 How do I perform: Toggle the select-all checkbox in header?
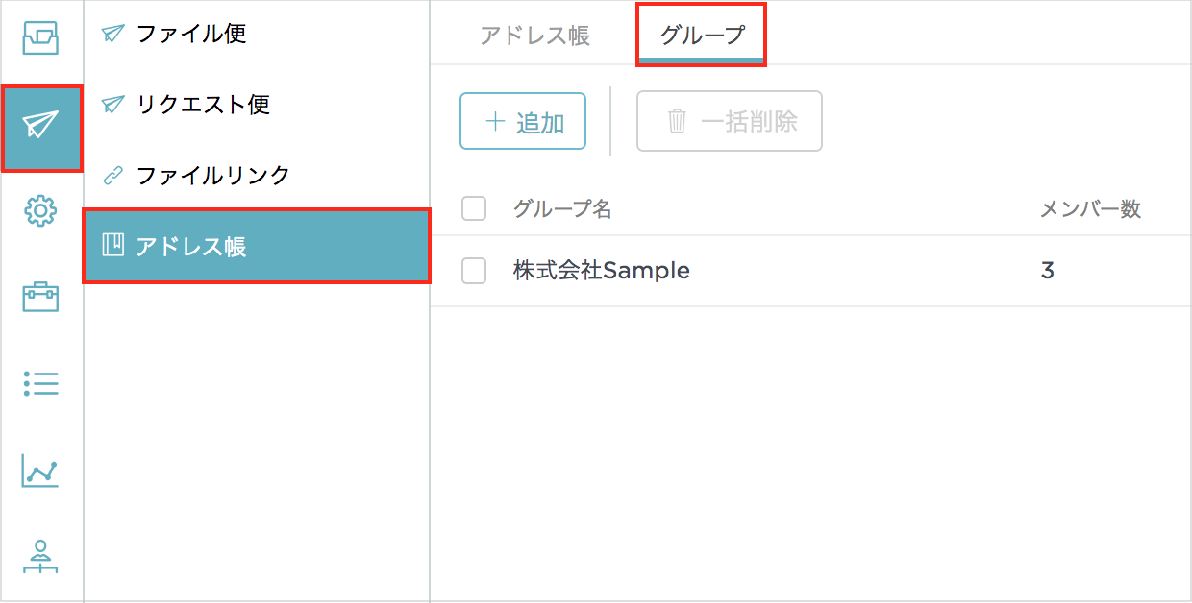[x=474, y=208]
